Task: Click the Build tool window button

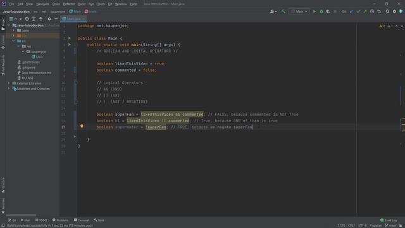Action: [x=99, y=220]
